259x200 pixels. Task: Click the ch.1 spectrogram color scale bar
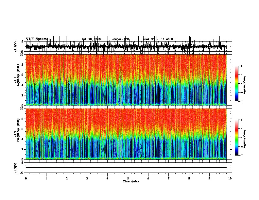click(x=237, y=84)
